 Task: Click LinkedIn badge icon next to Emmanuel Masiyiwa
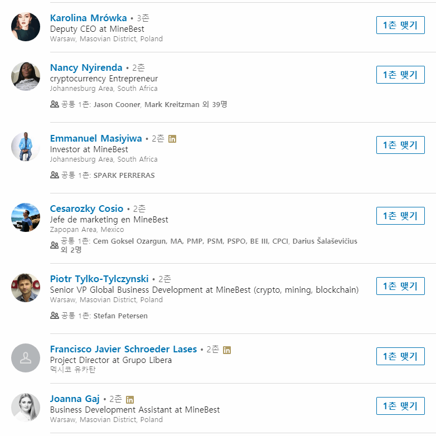click(172, 139)
